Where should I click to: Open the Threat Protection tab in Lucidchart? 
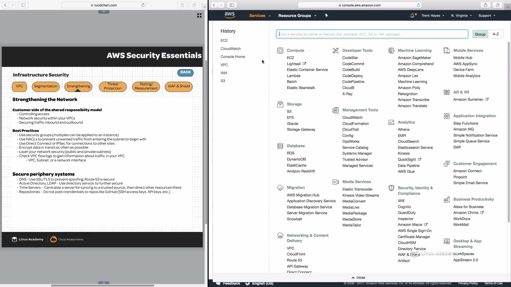113,86
